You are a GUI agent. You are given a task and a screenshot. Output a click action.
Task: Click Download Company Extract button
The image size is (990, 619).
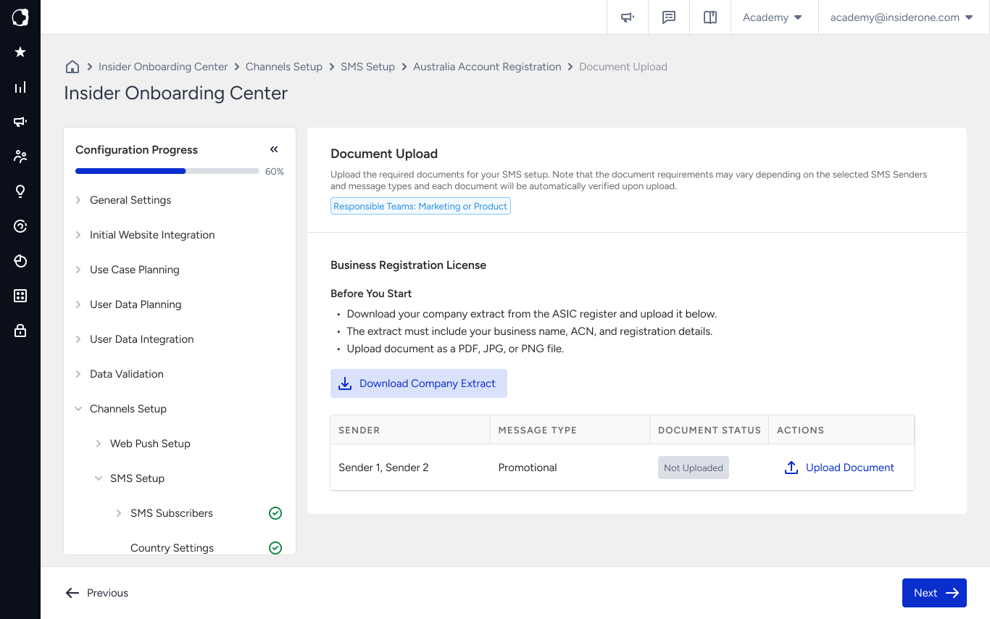coord(419,383)
